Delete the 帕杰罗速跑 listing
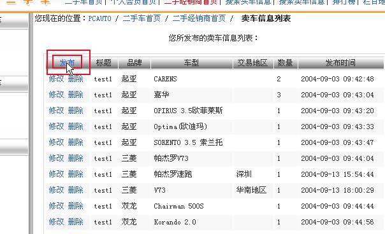The image size is (385, 234). [x=76, y=174]
